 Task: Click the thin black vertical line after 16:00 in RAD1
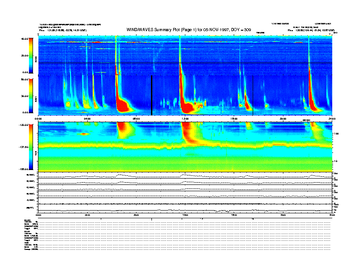253,95
